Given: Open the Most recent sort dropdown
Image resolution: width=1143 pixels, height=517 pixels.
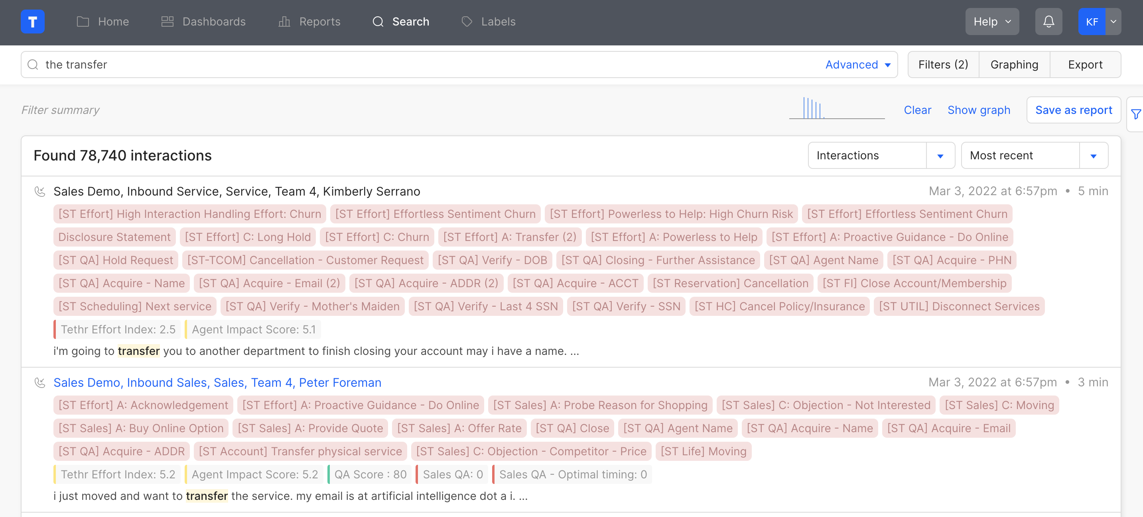Looking at the screenshot, I should point(1034,155).
